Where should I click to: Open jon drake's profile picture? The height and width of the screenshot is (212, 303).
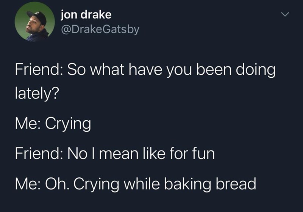click(35, 22)
